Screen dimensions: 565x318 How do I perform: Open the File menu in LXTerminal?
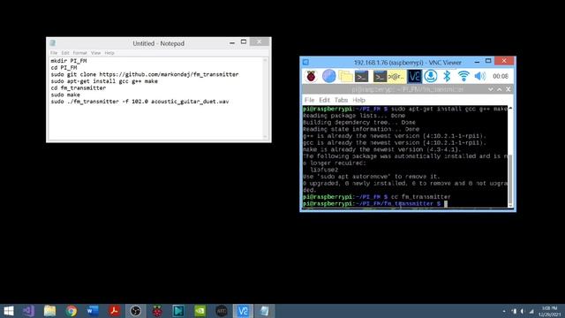[x=309, y=100]
